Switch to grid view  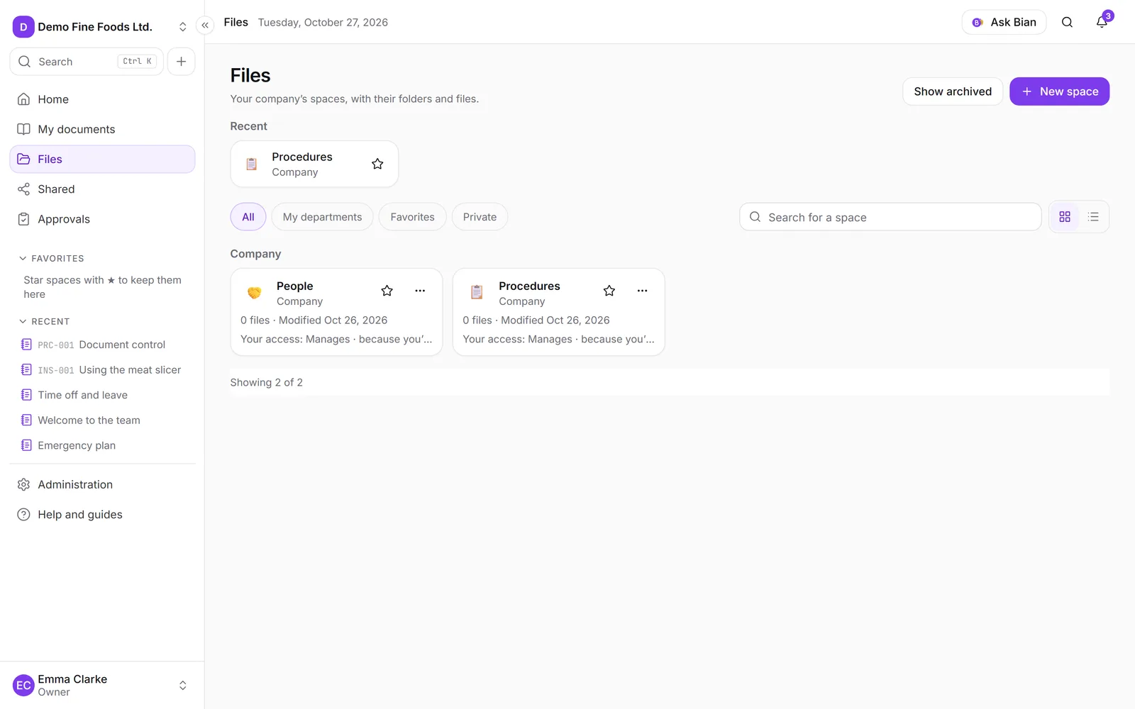[x=1065, y=217]
